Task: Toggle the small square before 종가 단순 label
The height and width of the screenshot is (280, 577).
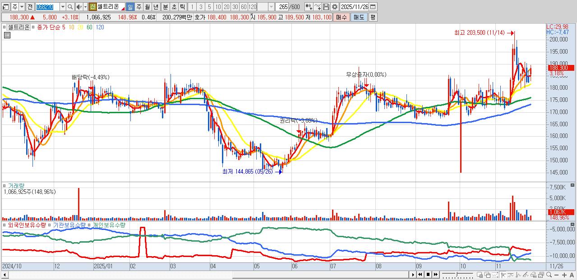Action: coord(33,27)
